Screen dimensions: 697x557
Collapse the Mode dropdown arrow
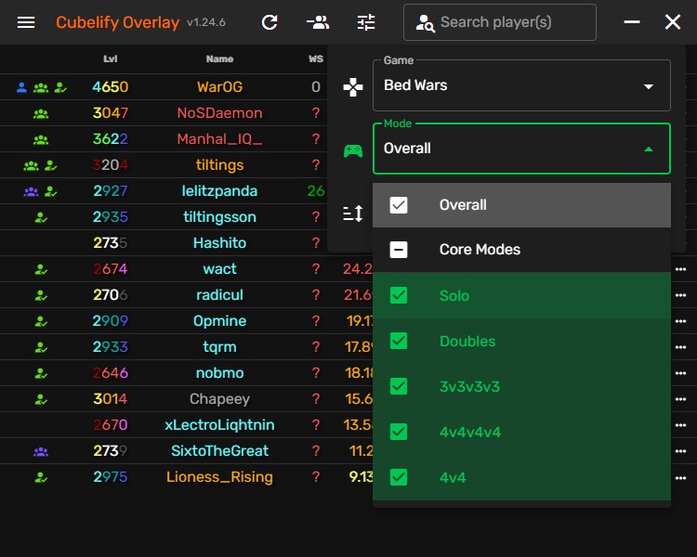point(648,149)
